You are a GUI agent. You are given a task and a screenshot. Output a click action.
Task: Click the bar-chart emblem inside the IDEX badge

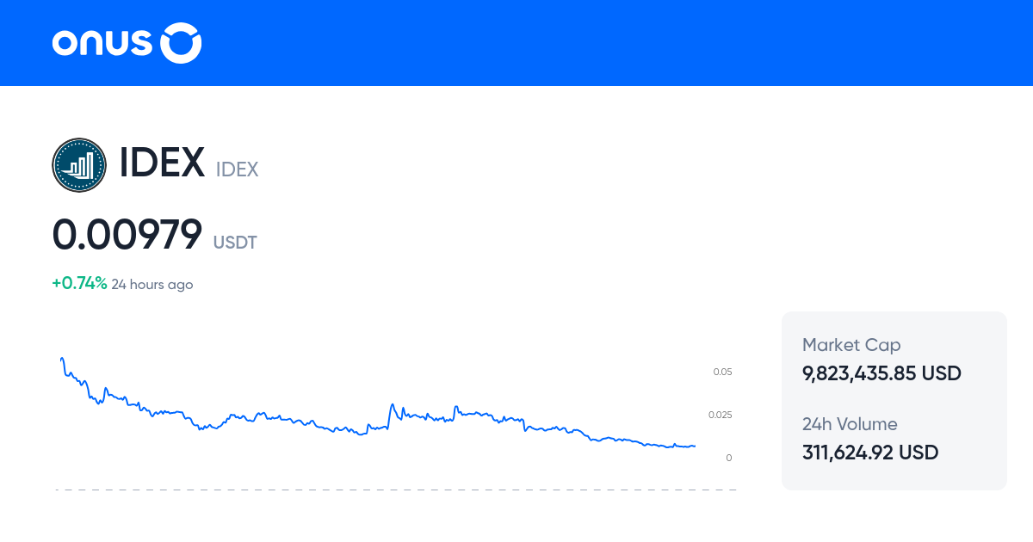(x=79, y=164)
